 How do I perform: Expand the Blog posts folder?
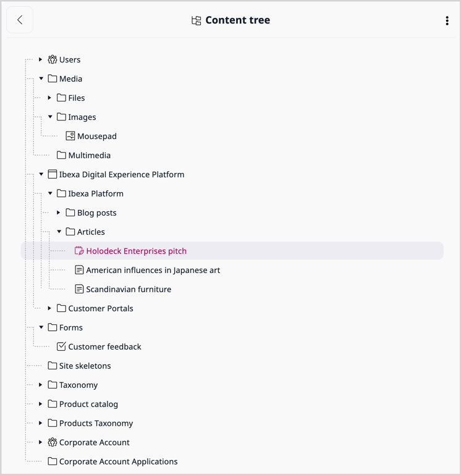tap(59, 213)
